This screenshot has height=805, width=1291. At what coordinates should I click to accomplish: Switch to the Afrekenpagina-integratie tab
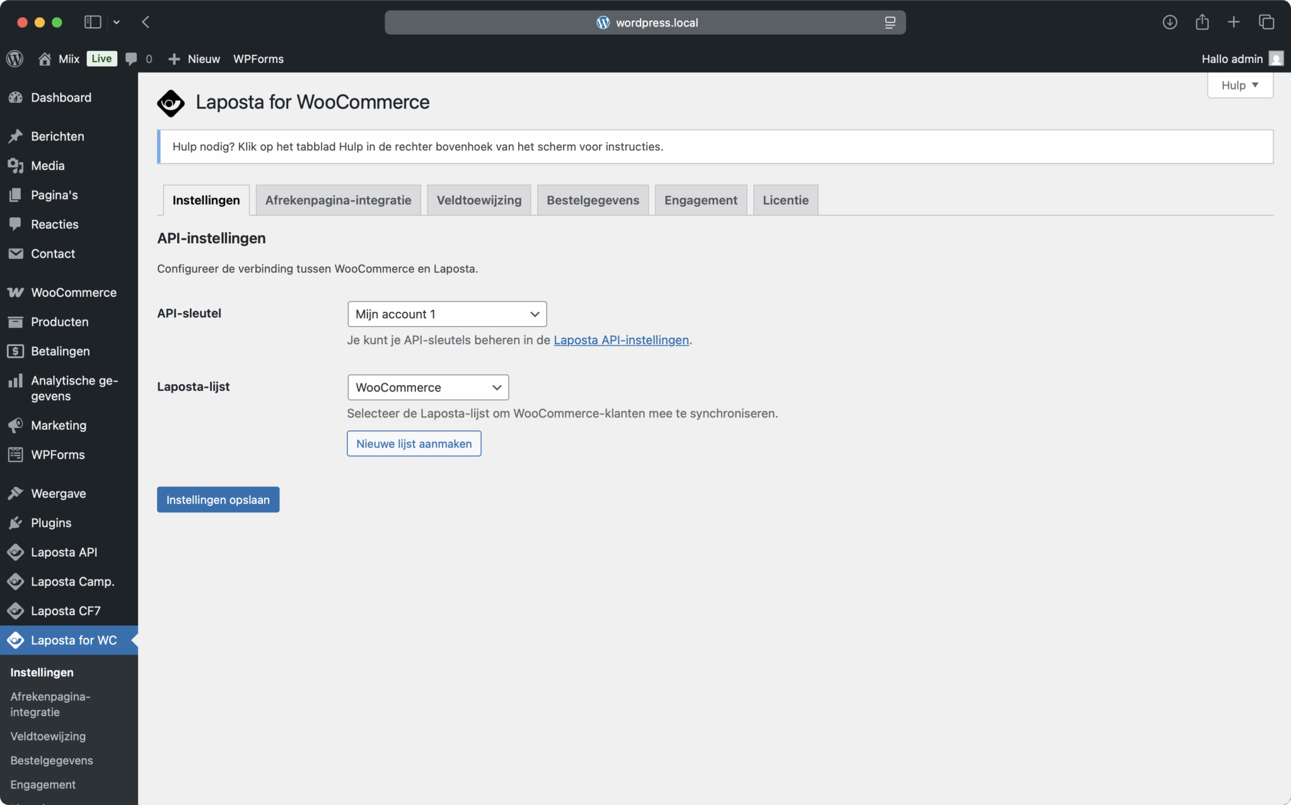(338, 200)
